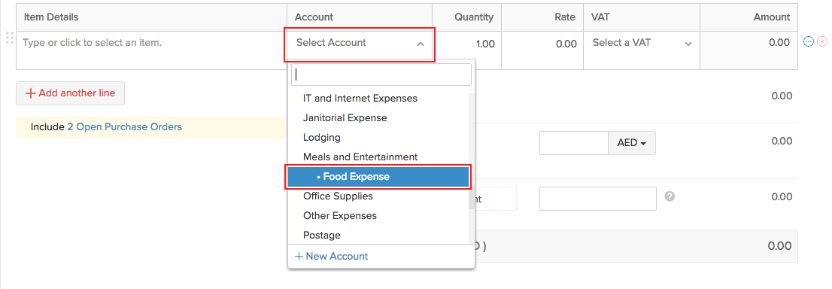Click the blue more-options circle icon
Viewport: 832px width, 289px height.
(x=809, y=41)
